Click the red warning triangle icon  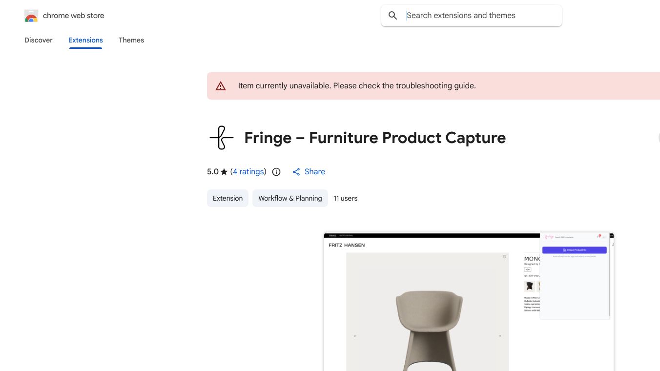click(221, 86)
